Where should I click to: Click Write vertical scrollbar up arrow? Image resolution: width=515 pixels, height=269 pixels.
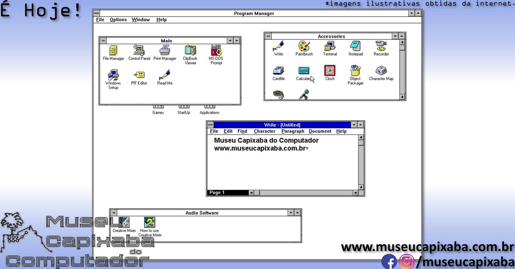coord(361,138)
